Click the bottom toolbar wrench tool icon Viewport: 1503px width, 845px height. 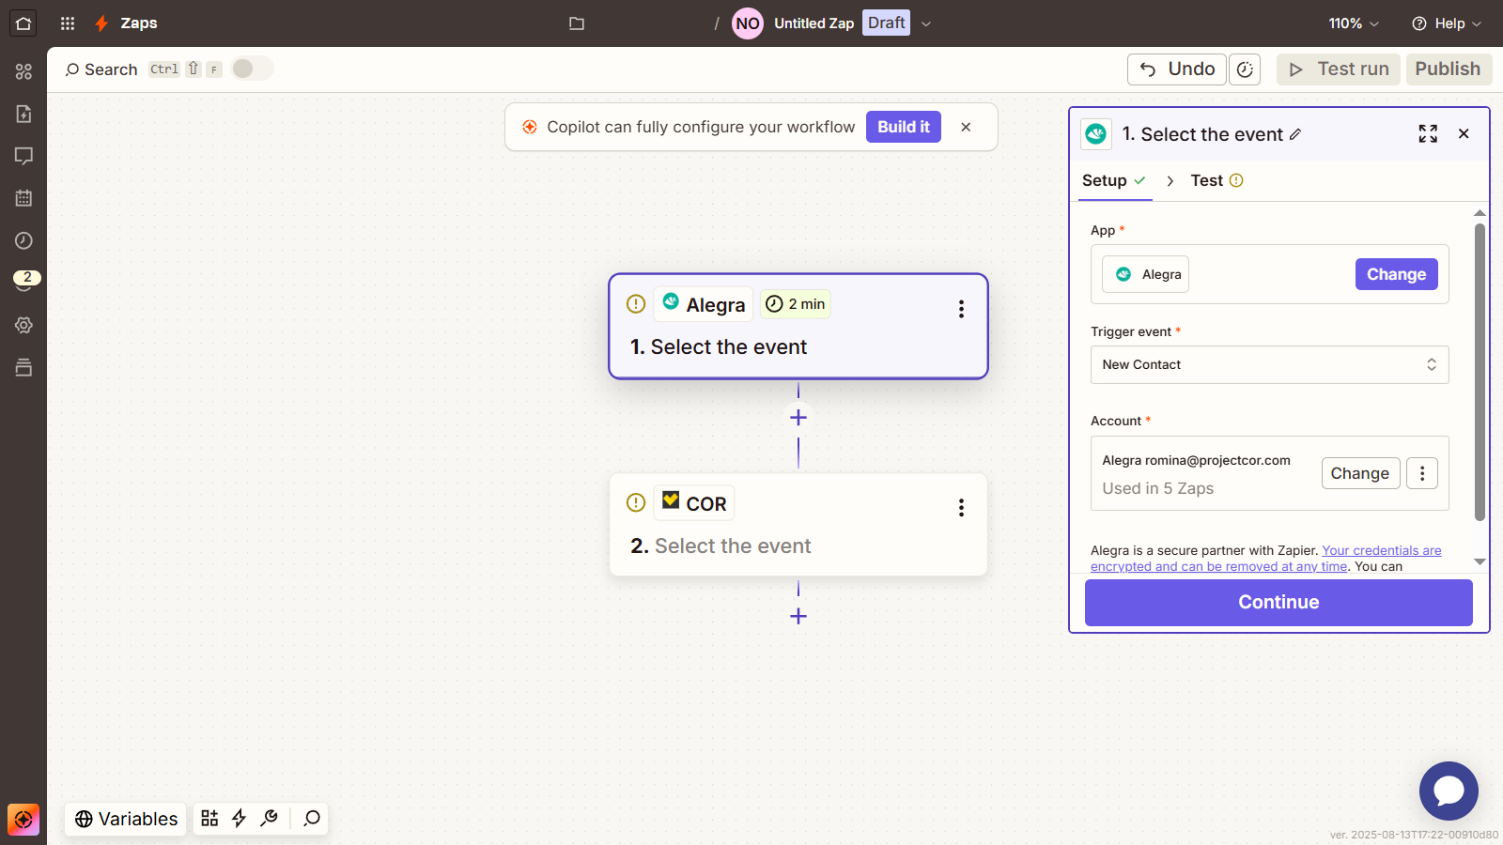click(270, 819)
